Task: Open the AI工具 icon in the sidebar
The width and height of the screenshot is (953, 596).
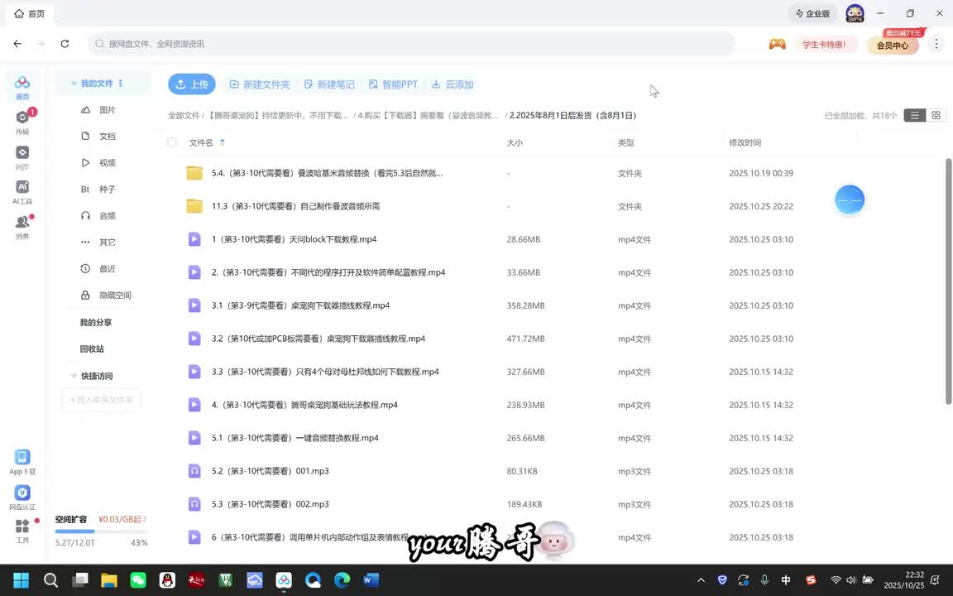Action: click(x=22, y=191)
